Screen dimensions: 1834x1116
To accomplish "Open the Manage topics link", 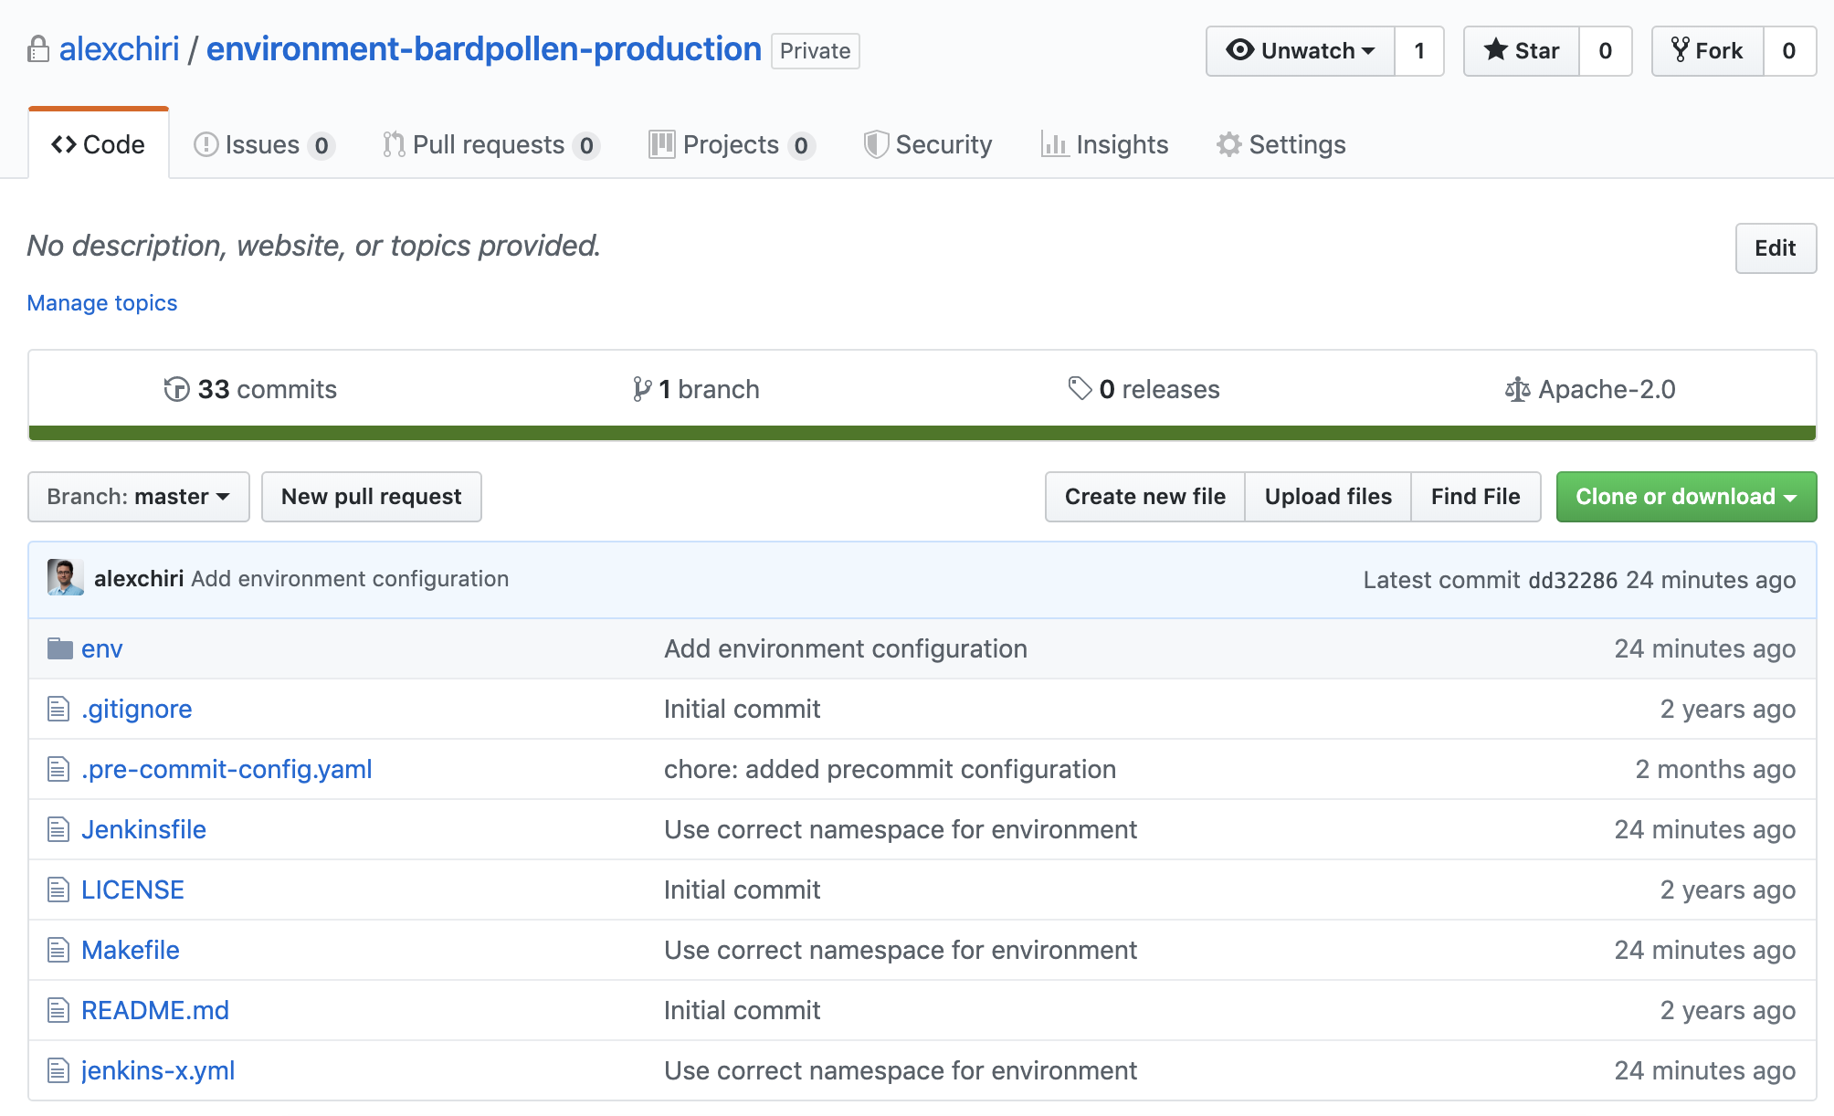I will [x=101, y=302].
